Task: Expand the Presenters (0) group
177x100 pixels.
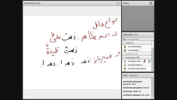Action: point(123,54)
